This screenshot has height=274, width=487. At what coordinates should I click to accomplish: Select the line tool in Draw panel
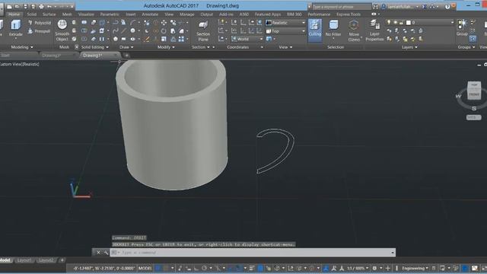click(x=123, y=30)
